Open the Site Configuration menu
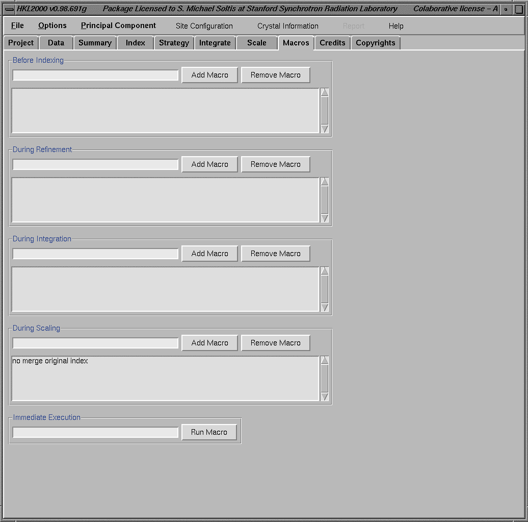The width and height of the screenshot is (528, 522). click(204, 26)
